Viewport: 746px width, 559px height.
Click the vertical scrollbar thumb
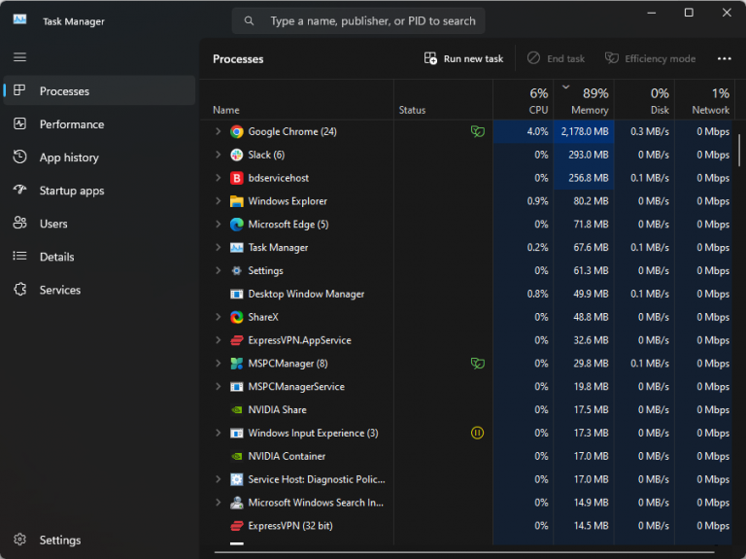tap(739, 150)
